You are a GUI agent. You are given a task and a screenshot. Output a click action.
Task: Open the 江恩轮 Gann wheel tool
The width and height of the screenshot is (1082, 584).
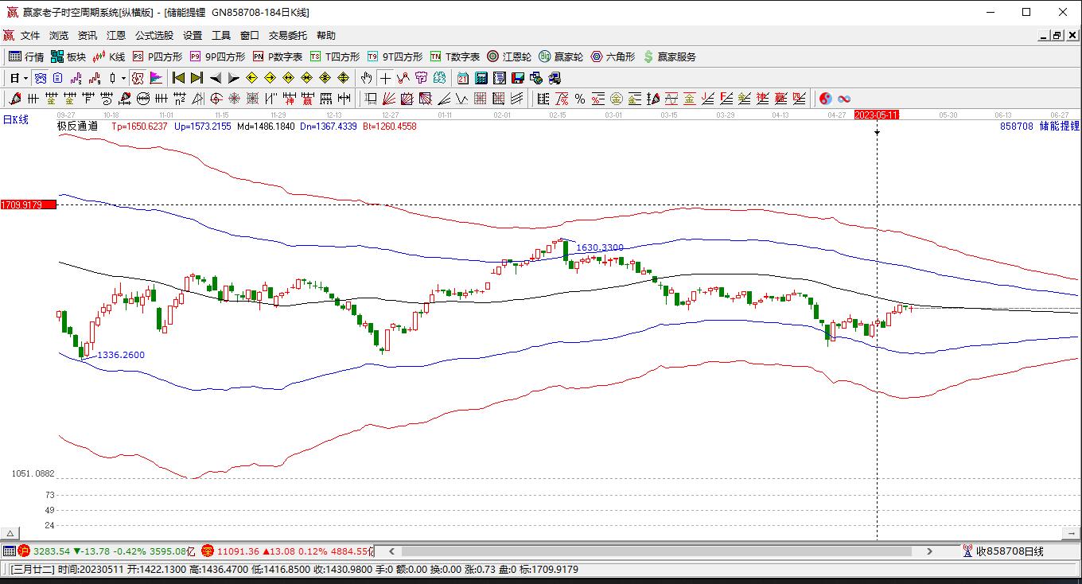tap(509, 56)
